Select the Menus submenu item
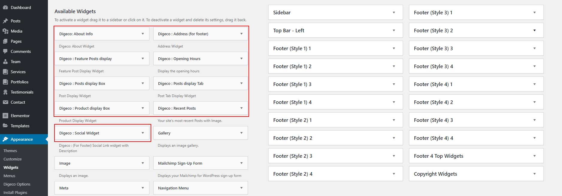Screen dimensions: 562x196 pos(9,176)
